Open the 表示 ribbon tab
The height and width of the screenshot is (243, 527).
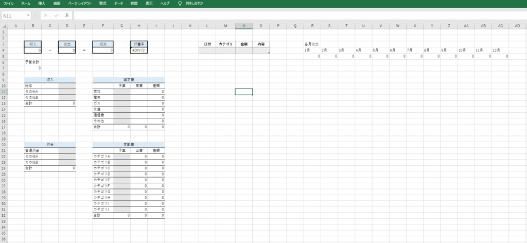[149, 4]
